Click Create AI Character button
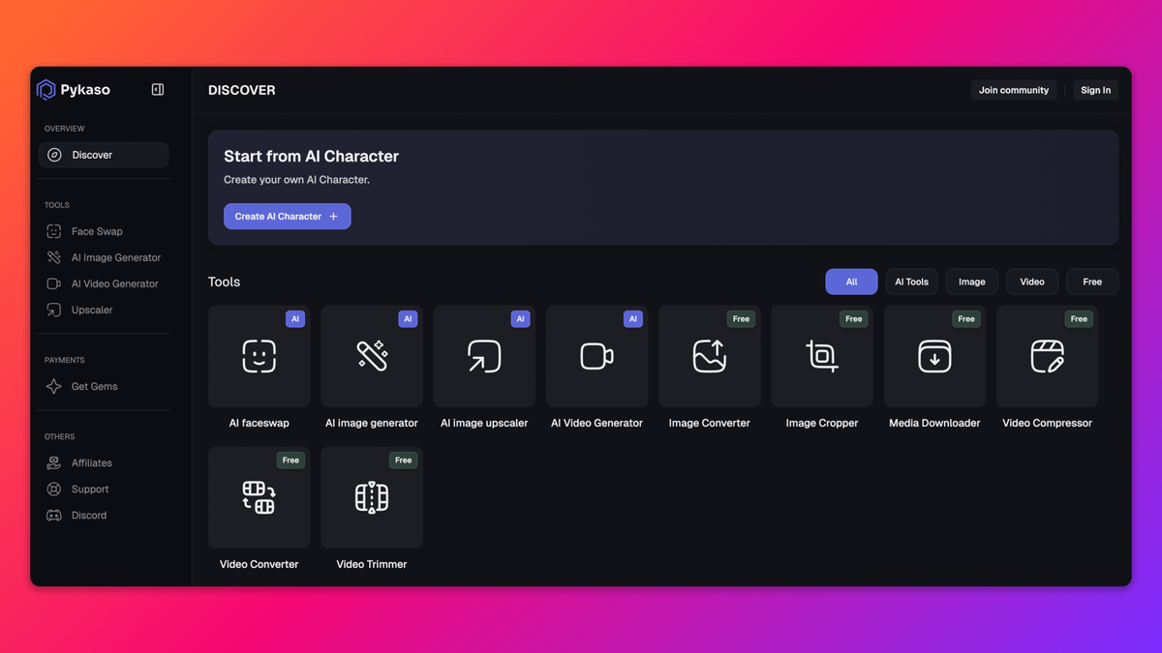 tap(287, 217)
